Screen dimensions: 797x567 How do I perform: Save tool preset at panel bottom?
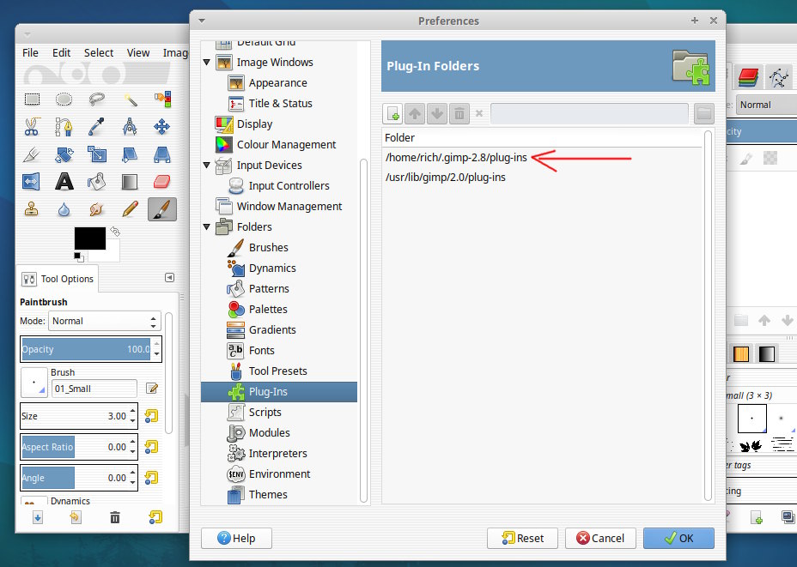pyautogui.click(x=38, y=517)
